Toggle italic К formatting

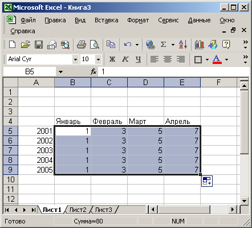(x=125, y=59)
